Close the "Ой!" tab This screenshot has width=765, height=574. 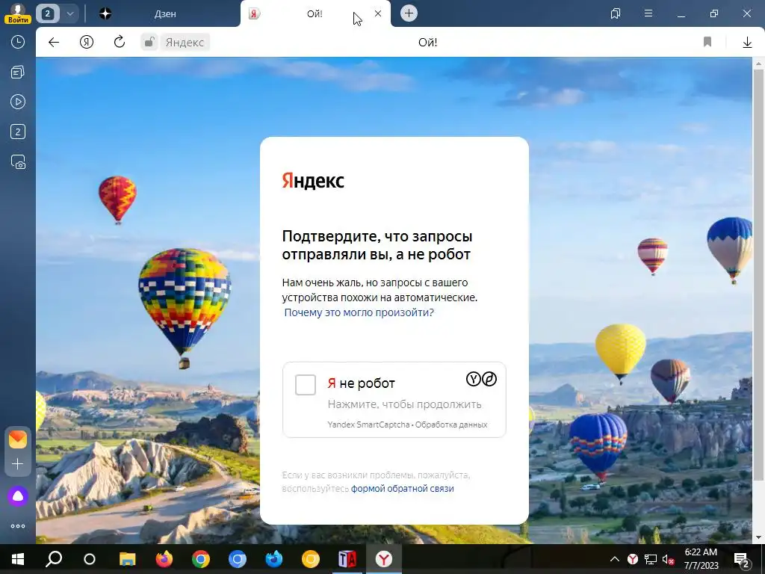coord(377,13)
